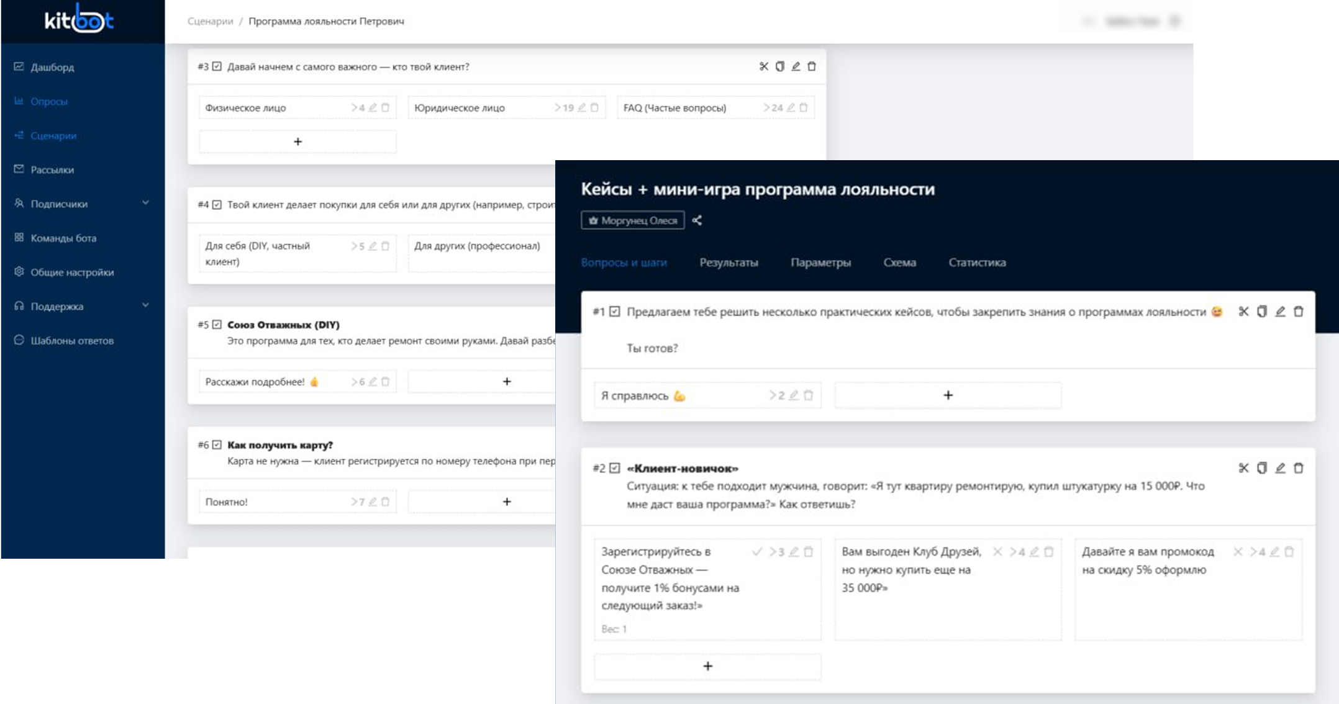The image size is (1339, 704).
Task: Click the copy icon on step #3
Action: coord(779,66)
